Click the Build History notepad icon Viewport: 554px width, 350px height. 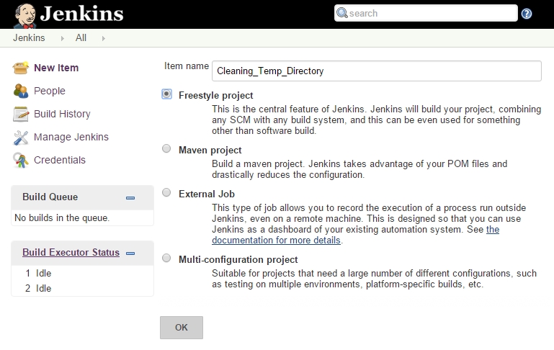[x=20, y=114]
